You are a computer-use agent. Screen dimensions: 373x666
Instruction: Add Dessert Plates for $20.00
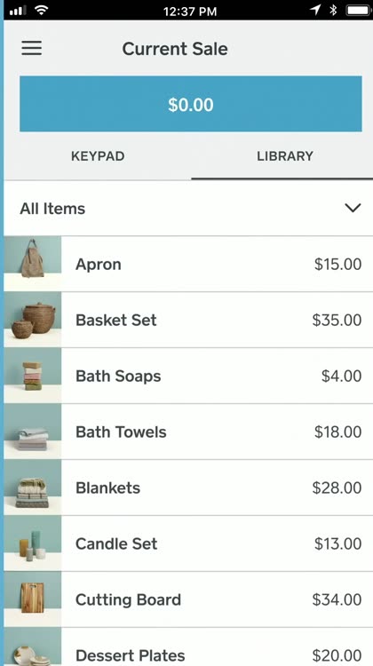188,646
